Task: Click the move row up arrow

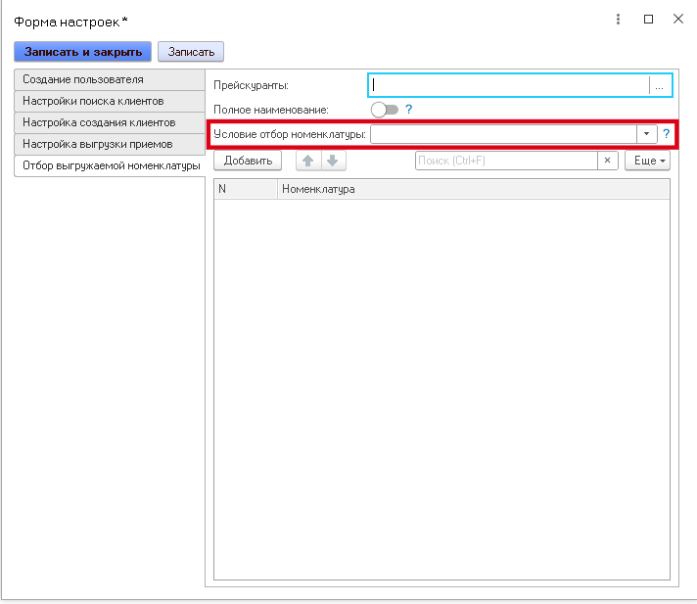Action: (307, 161)
